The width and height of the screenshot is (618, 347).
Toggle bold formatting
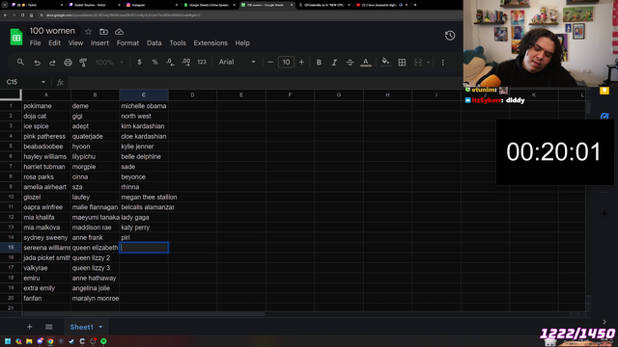click(x=319, y=62)
